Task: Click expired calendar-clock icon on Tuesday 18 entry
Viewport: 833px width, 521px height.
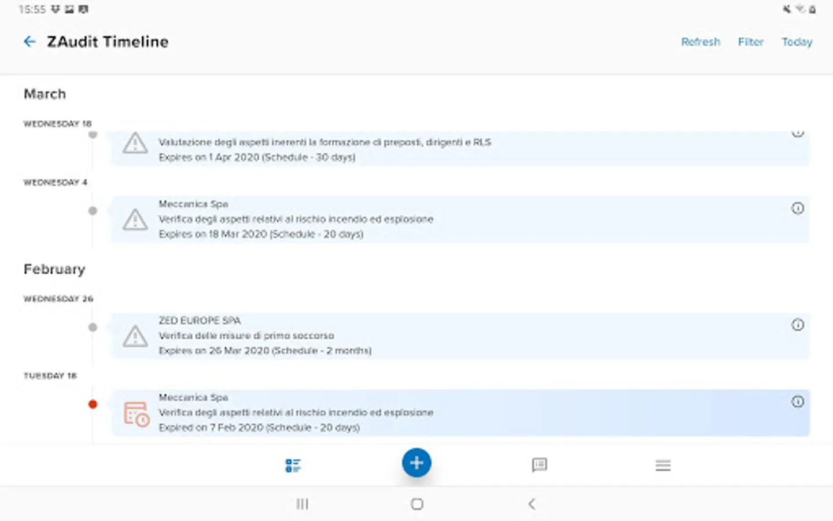Action: pos(137,414)
